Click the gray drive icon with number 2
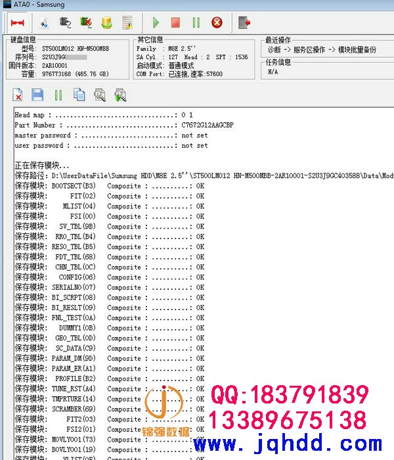This screenshot has height=460, width=394. 65,22
